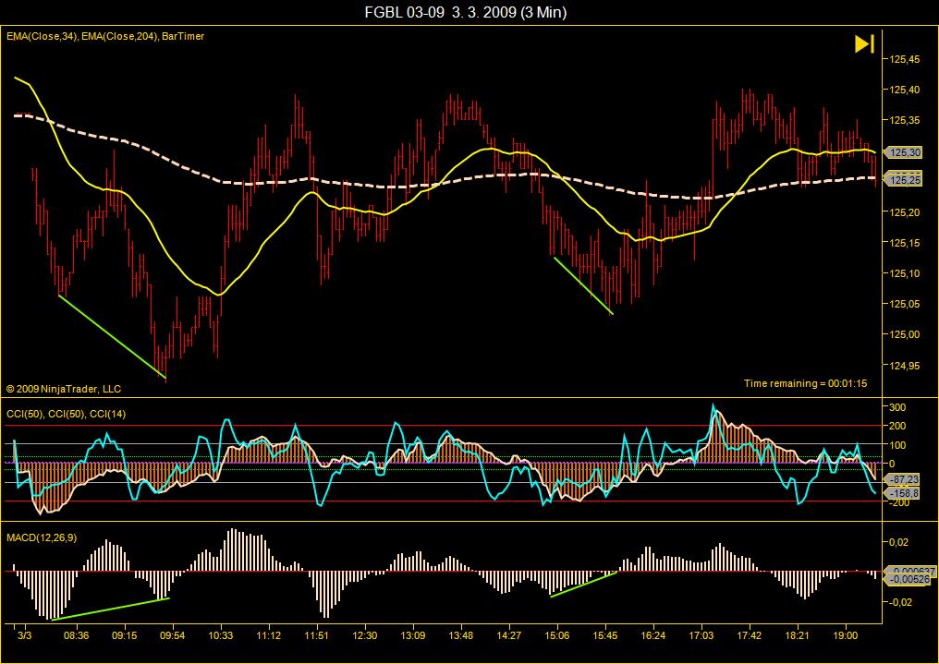939x664 pixels.
Task: Click the -0,02 level on MACD axis
Action: pos(900,602)
